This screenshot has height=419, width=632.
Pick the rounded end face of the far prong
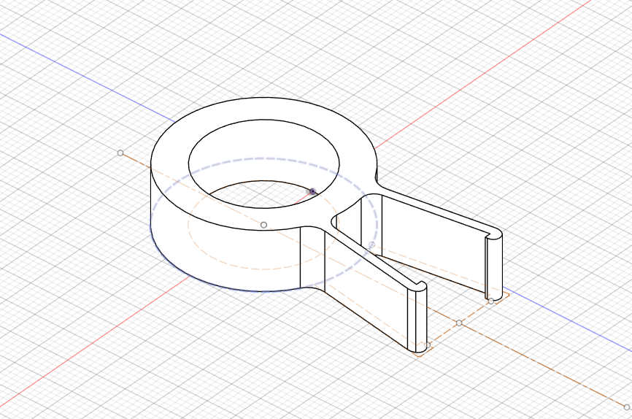[495, 266]
